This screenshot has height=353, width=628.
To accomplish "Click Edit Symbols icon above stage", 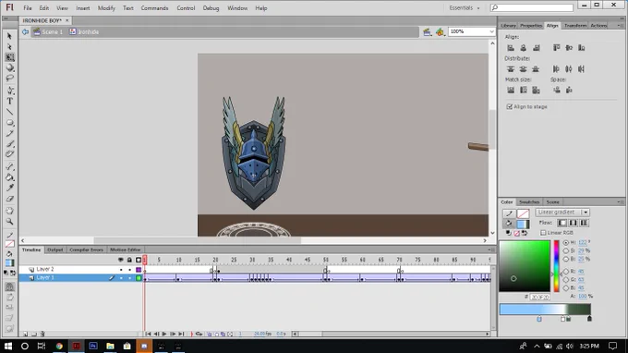I will [x=440, y=31].
